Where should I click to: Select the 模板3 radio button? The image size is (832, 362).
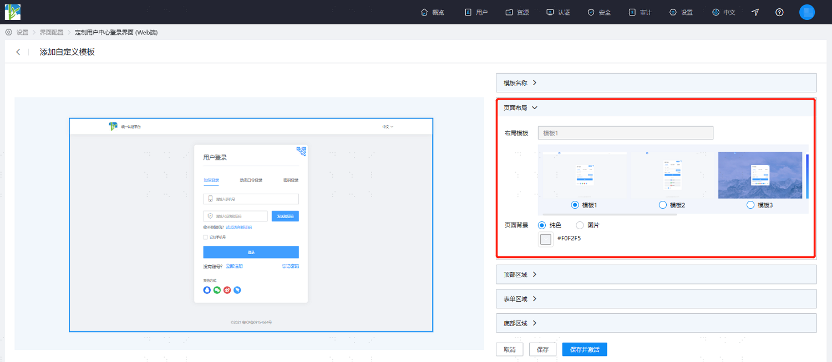750,205
